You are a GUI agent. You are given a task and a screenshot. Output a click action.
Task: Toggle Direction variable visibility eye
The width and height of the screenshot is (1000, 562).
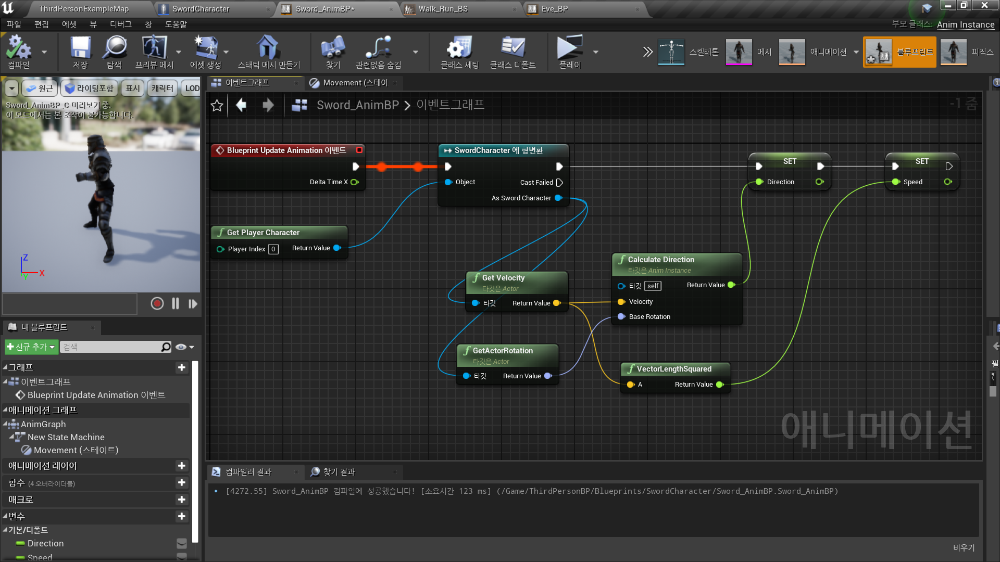point(182,543)
